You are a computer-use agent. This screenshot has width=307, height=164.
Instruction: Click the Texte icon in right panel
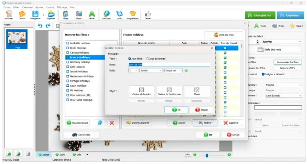pos(256,26)
